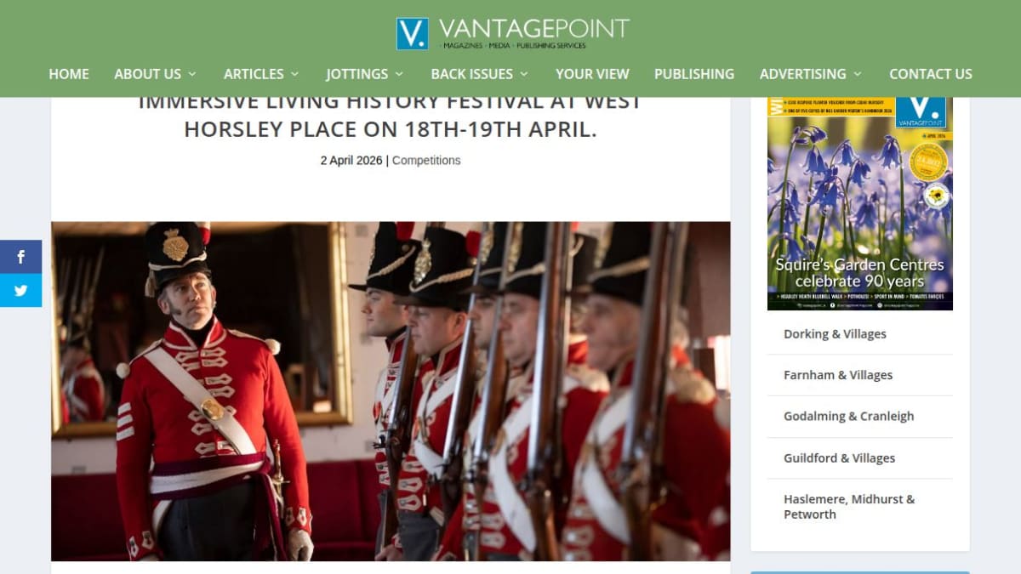Open the Contact Us page
Viewport: 1021px width, 574px height.
[931, 74]
